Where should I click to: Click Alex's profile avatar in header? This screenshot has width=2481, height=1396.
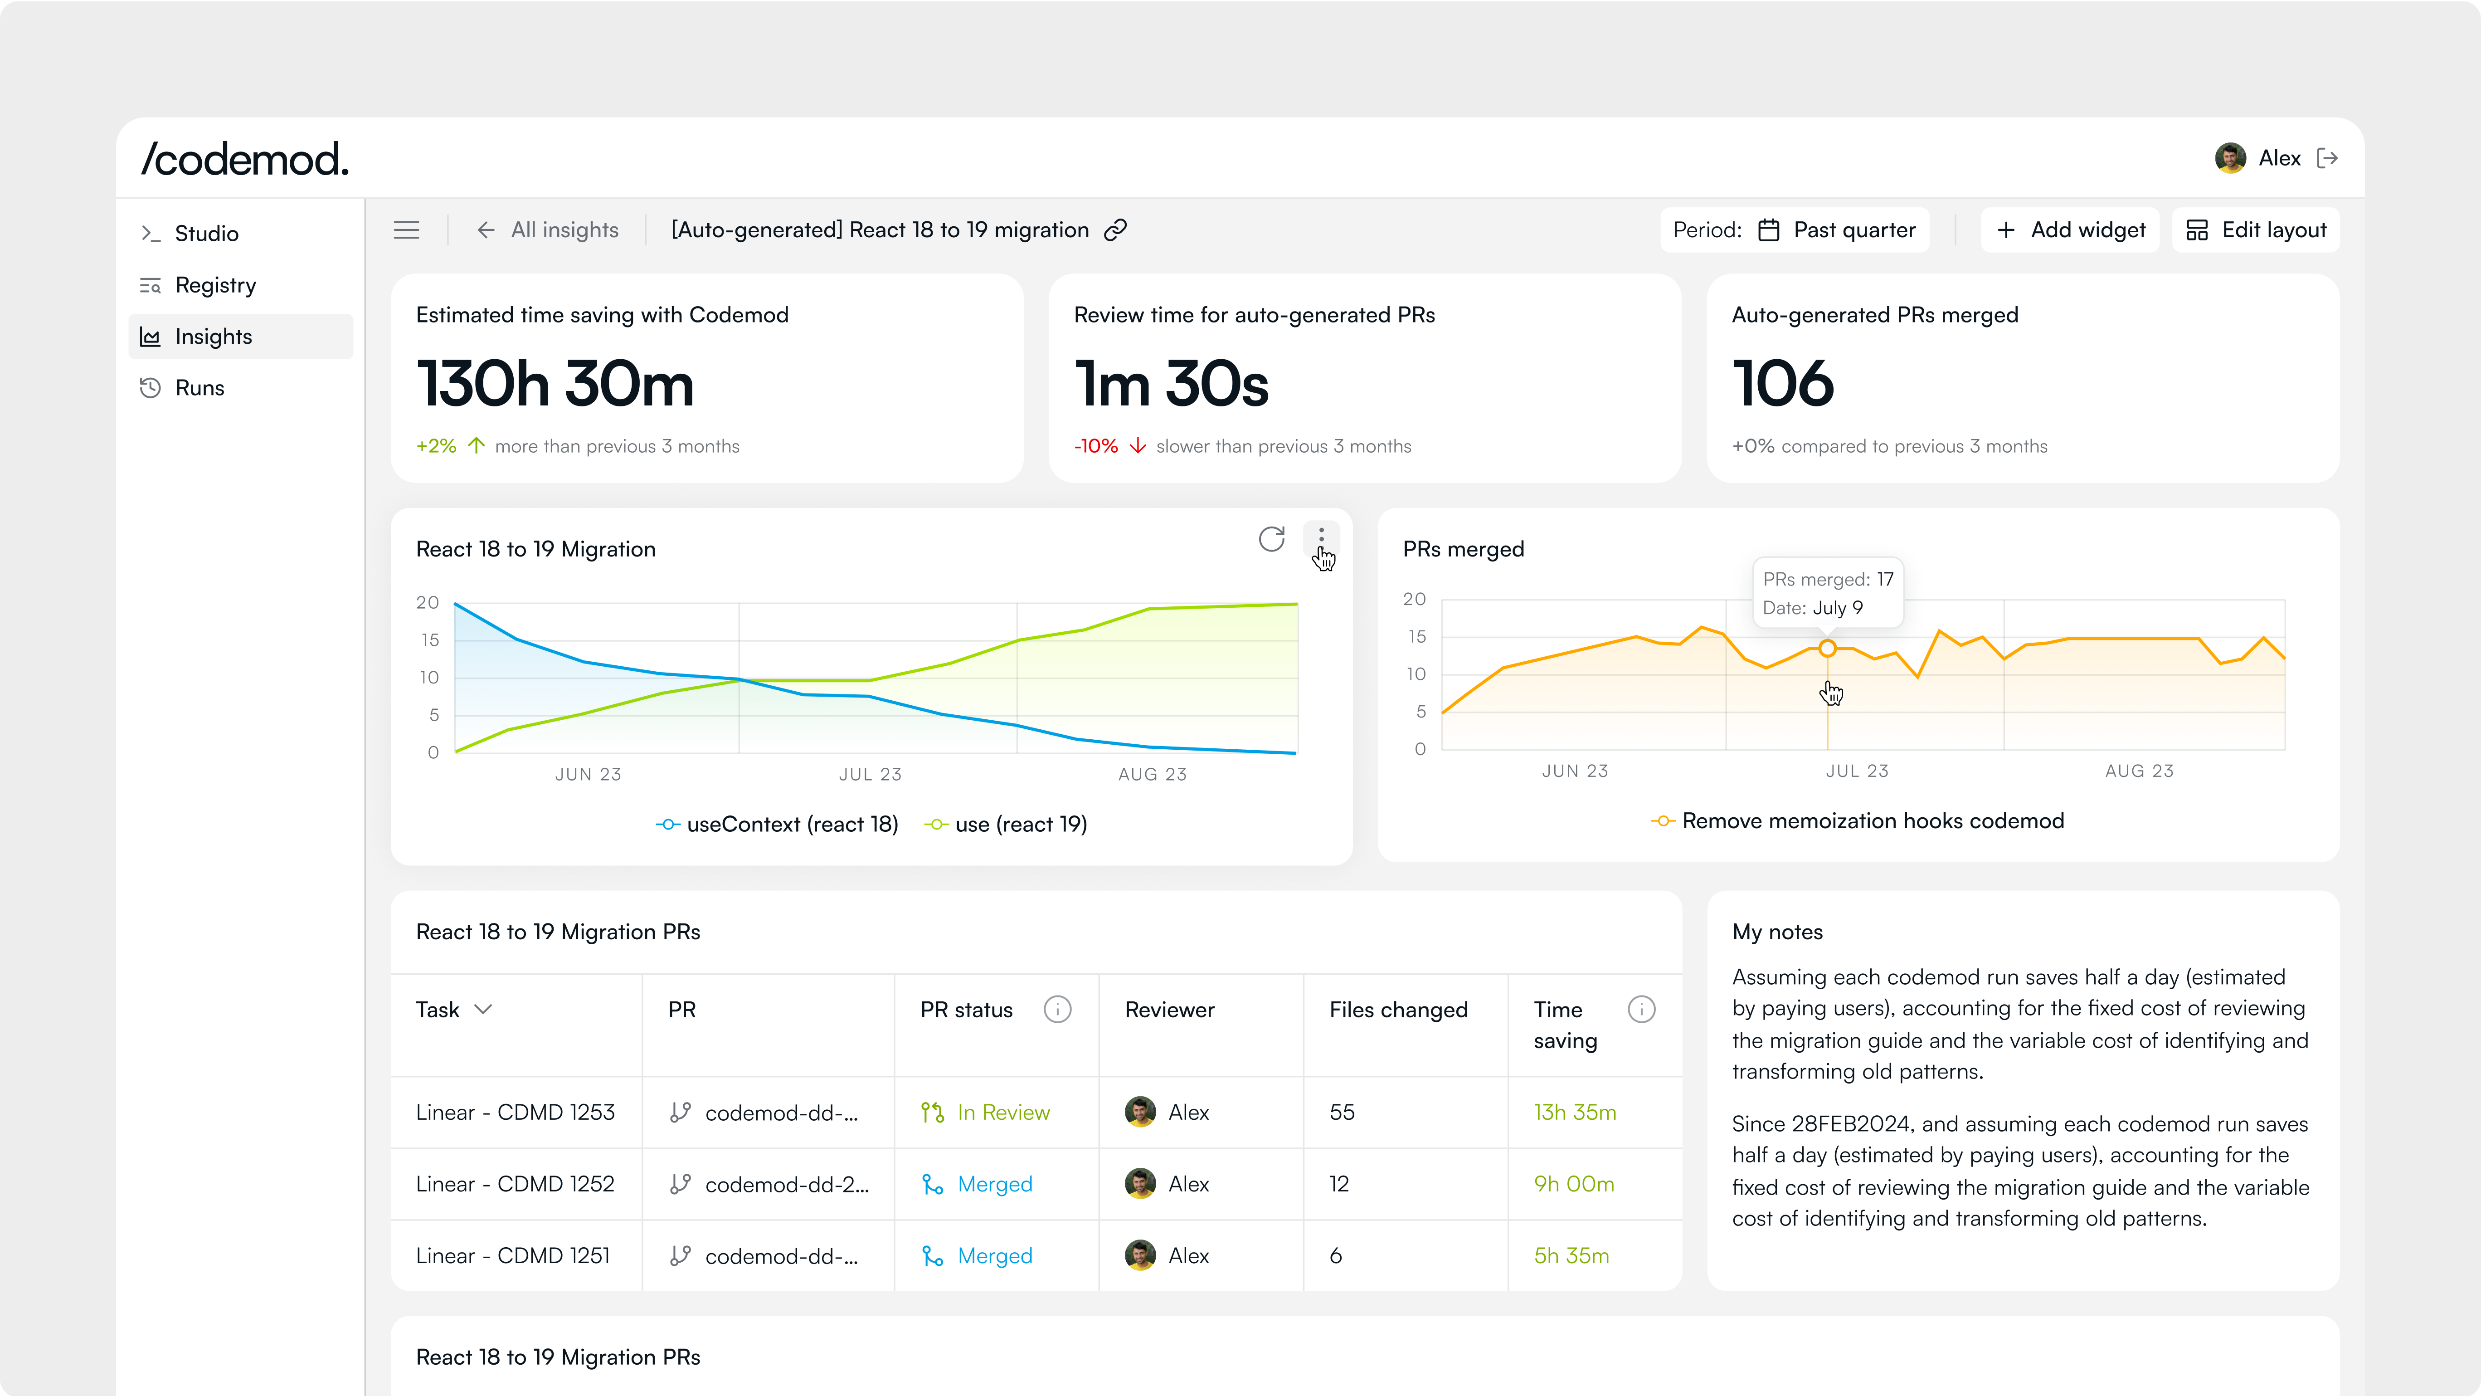tap(2230, 158)
